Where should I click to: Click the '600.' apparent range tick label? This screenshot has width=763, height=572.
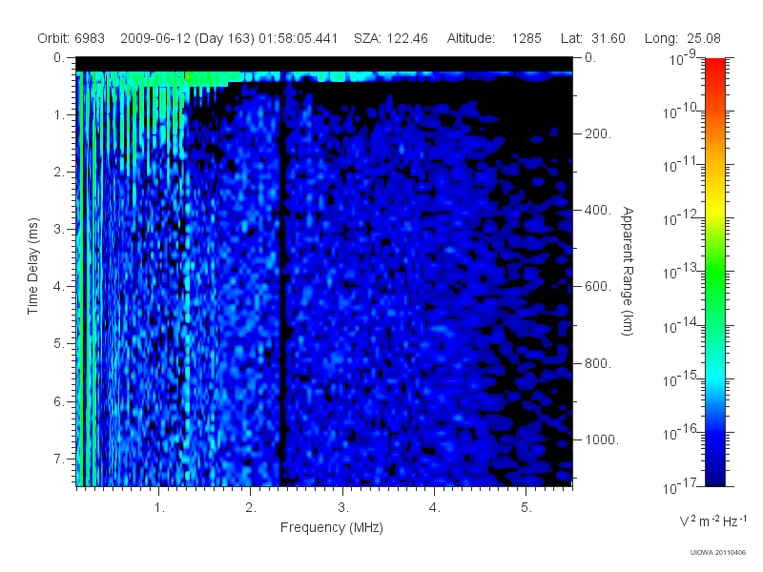coord(598,287)
